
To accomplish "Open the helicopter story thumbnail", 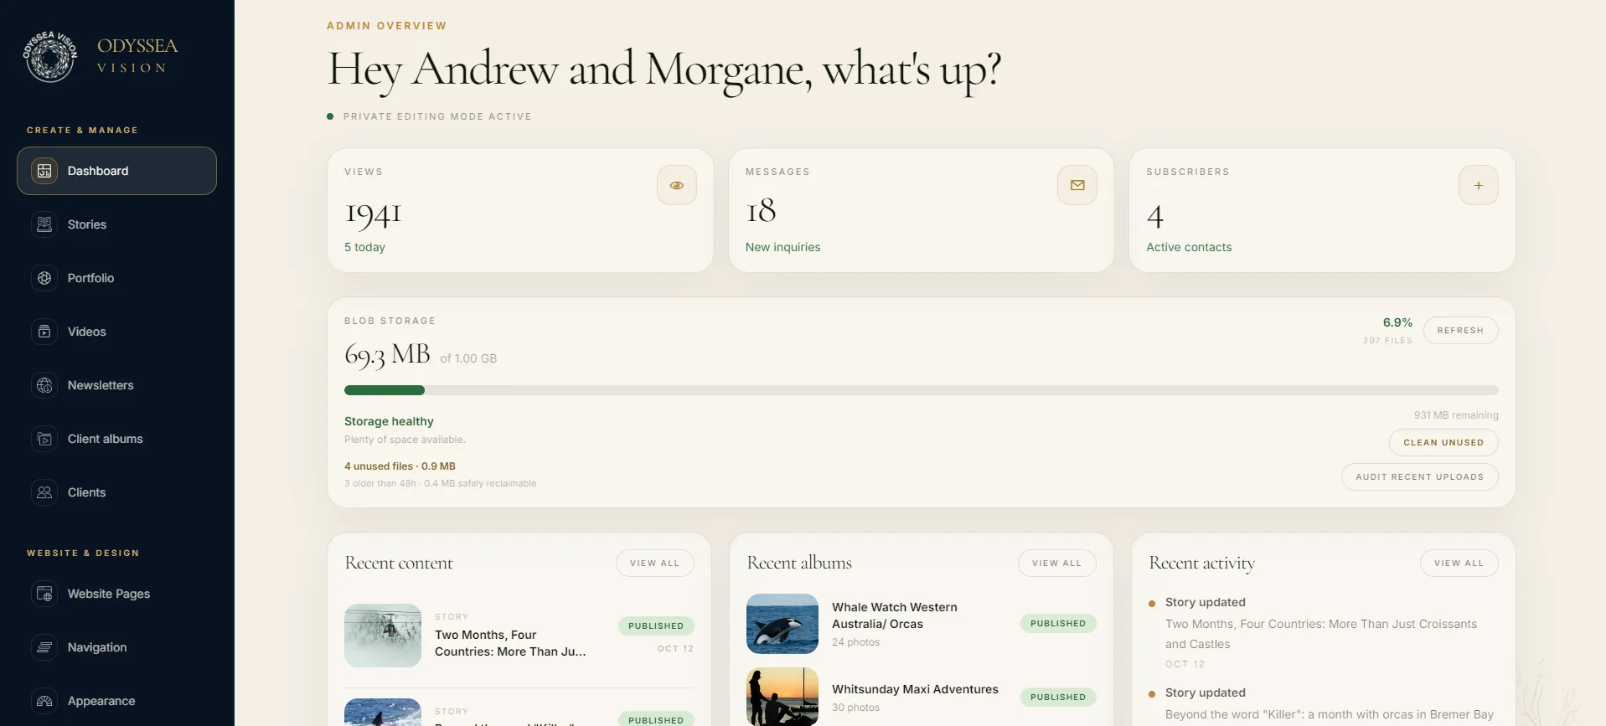I will coord(383,636).
